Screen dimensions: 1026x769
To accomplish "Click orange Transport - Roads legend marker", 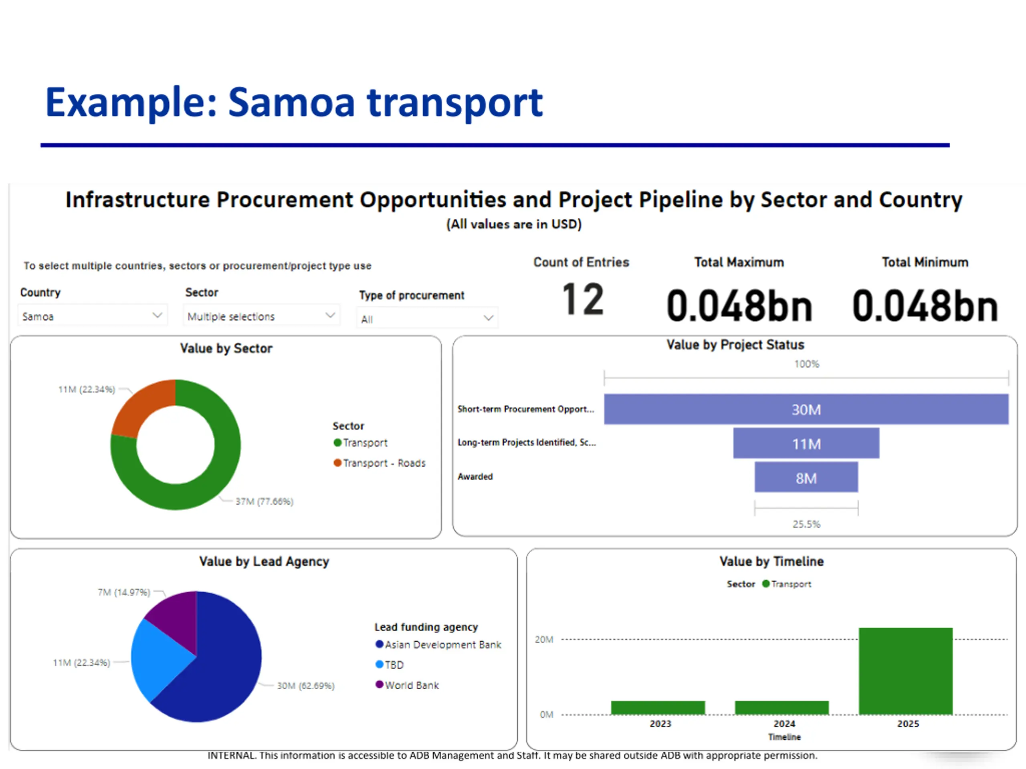I will tap(338, 463).
